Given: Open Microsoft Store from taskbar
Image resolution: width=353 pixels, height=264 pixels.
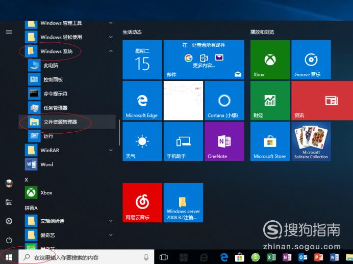Looking at the screenshot, I should (x=240, y=257).
